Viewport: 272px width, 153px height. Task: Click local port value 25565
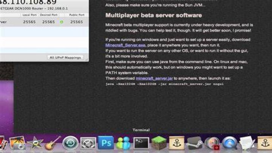point(29,22)
